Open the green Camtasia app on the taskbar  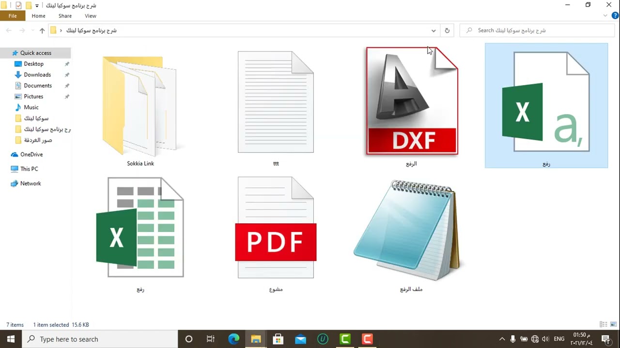[345, 339]
